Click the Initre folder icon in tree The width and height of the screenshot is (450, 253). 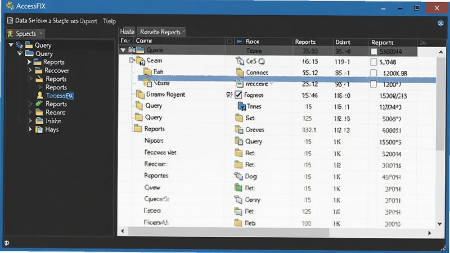(x=39, y=121)
